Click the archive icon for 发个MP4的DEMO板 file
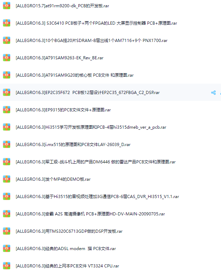Viewport: 221px width, 274px height. 7,179
